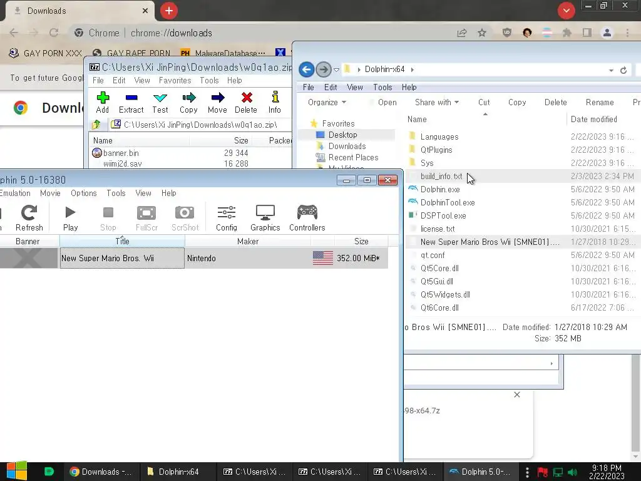The height and width of the screenshot is (481, 641).
Task: Click Chrome address bar URL
Action: pyautogui.click(x=172, y=33)
